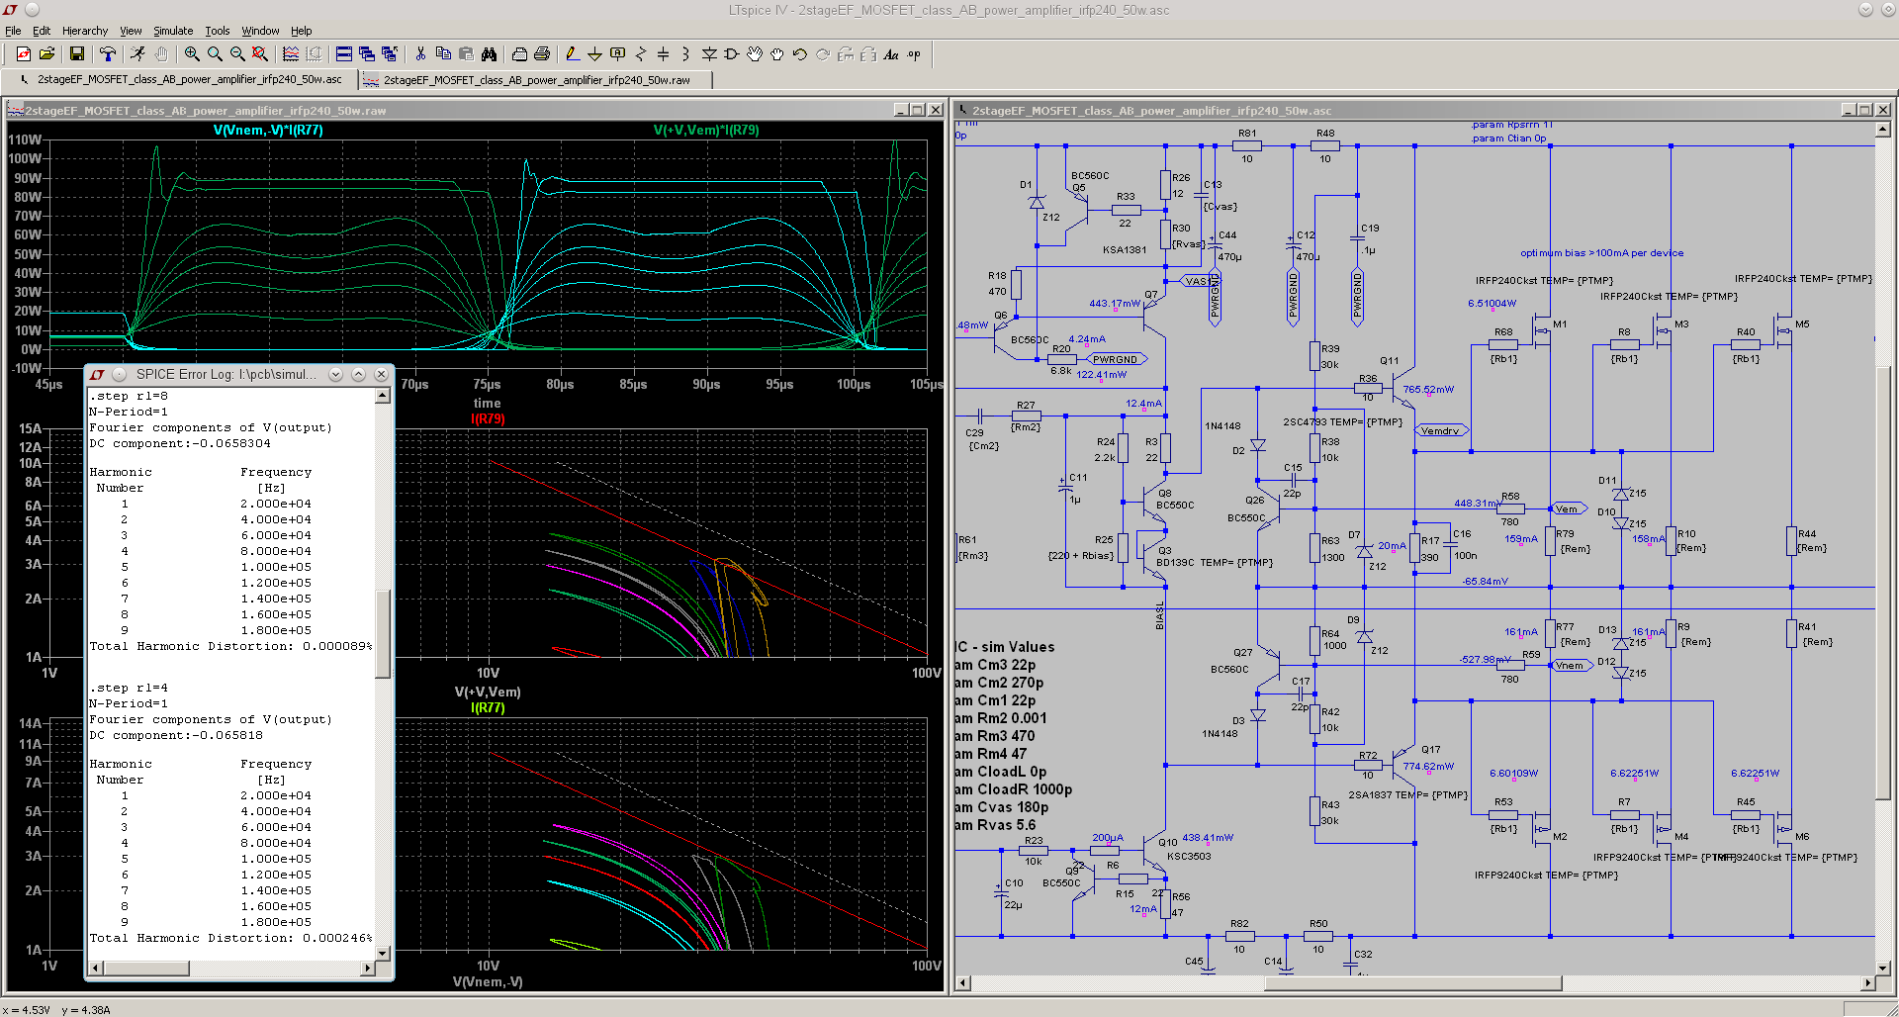
Task: Switch to the .raw waveform tab
Action: coord(535,79)
